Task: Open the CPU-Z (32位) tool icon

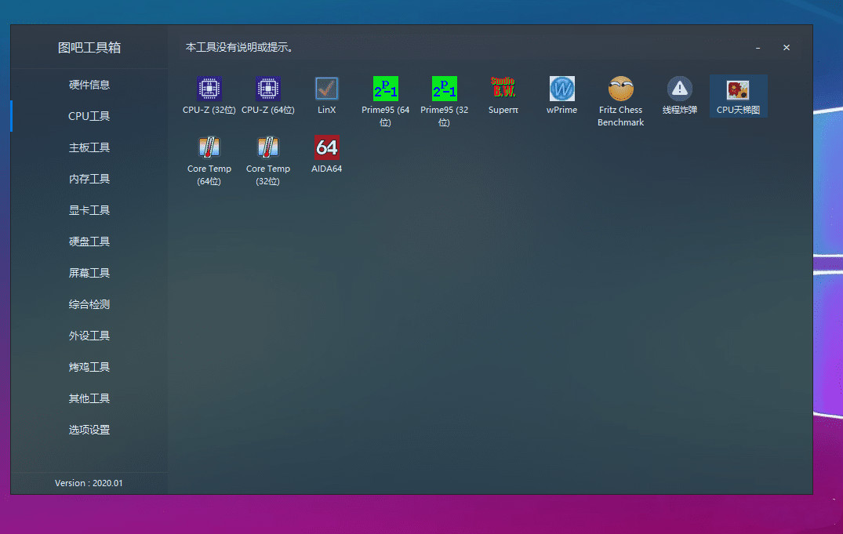Action: 209,89
